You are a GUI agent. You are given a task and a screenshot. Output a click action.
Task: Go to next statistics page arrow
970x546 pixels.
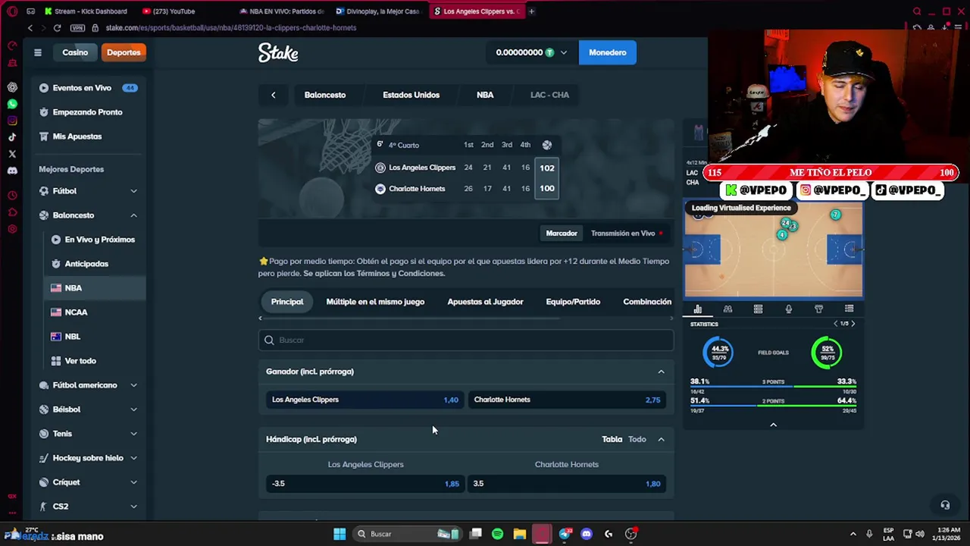(853, 324)
